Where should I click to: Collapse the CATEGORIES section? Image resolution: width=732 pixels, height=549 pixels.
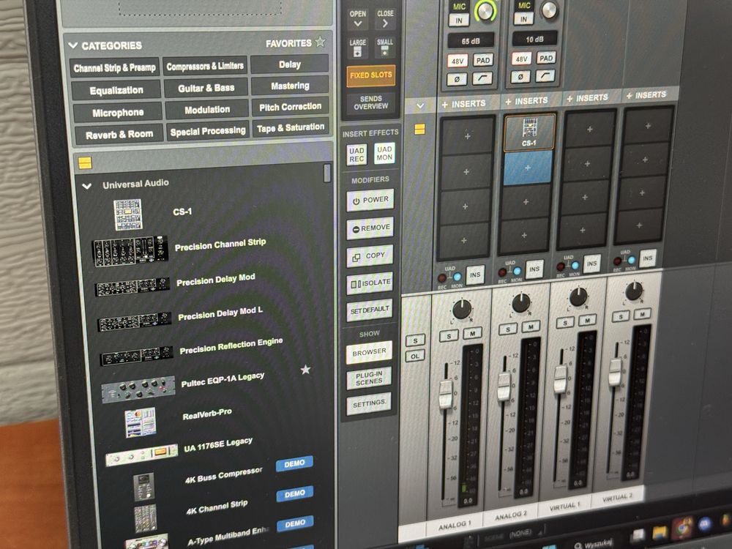pos(72,45)
